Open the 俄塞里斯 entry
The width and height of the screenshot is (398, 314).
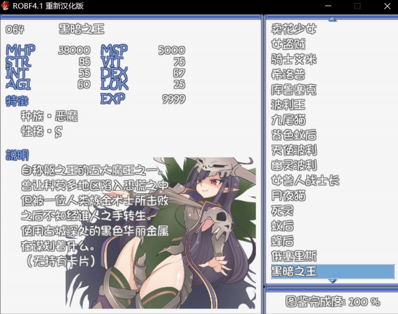(x=294, y=256)
